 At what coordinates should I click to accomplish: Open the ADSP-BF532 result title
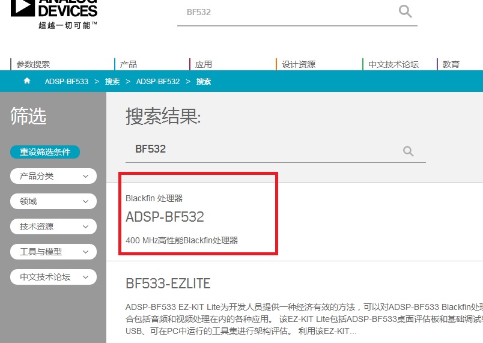[x=165, y=217]
